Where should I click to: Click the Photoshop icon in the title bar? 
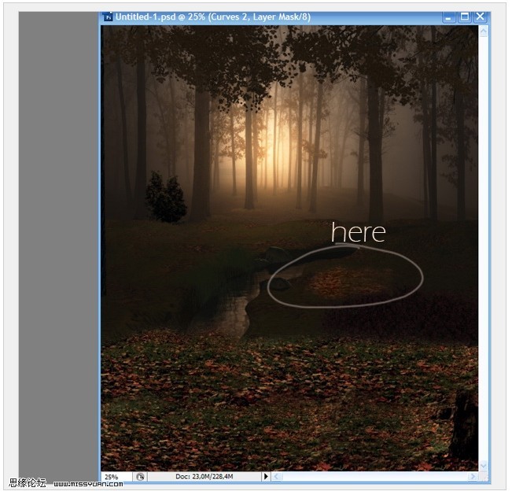108,17
